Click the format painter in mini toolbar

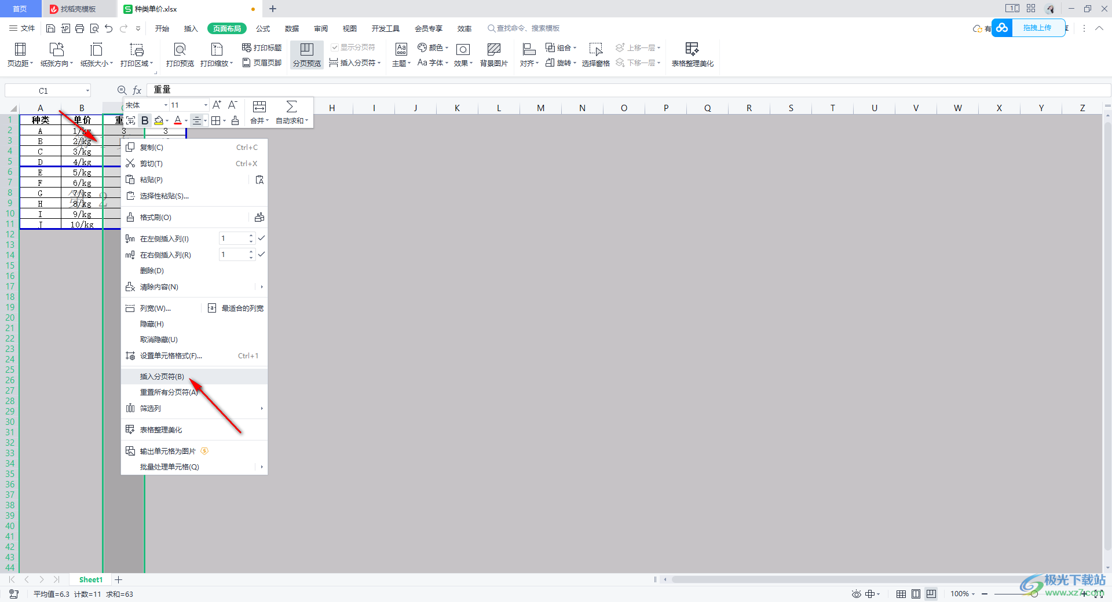pyautogui.click(x=235, y=120)
